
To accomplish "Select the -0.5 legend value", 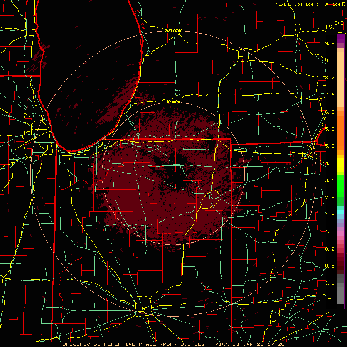I will pyautogui.click(x=328, y=266).
